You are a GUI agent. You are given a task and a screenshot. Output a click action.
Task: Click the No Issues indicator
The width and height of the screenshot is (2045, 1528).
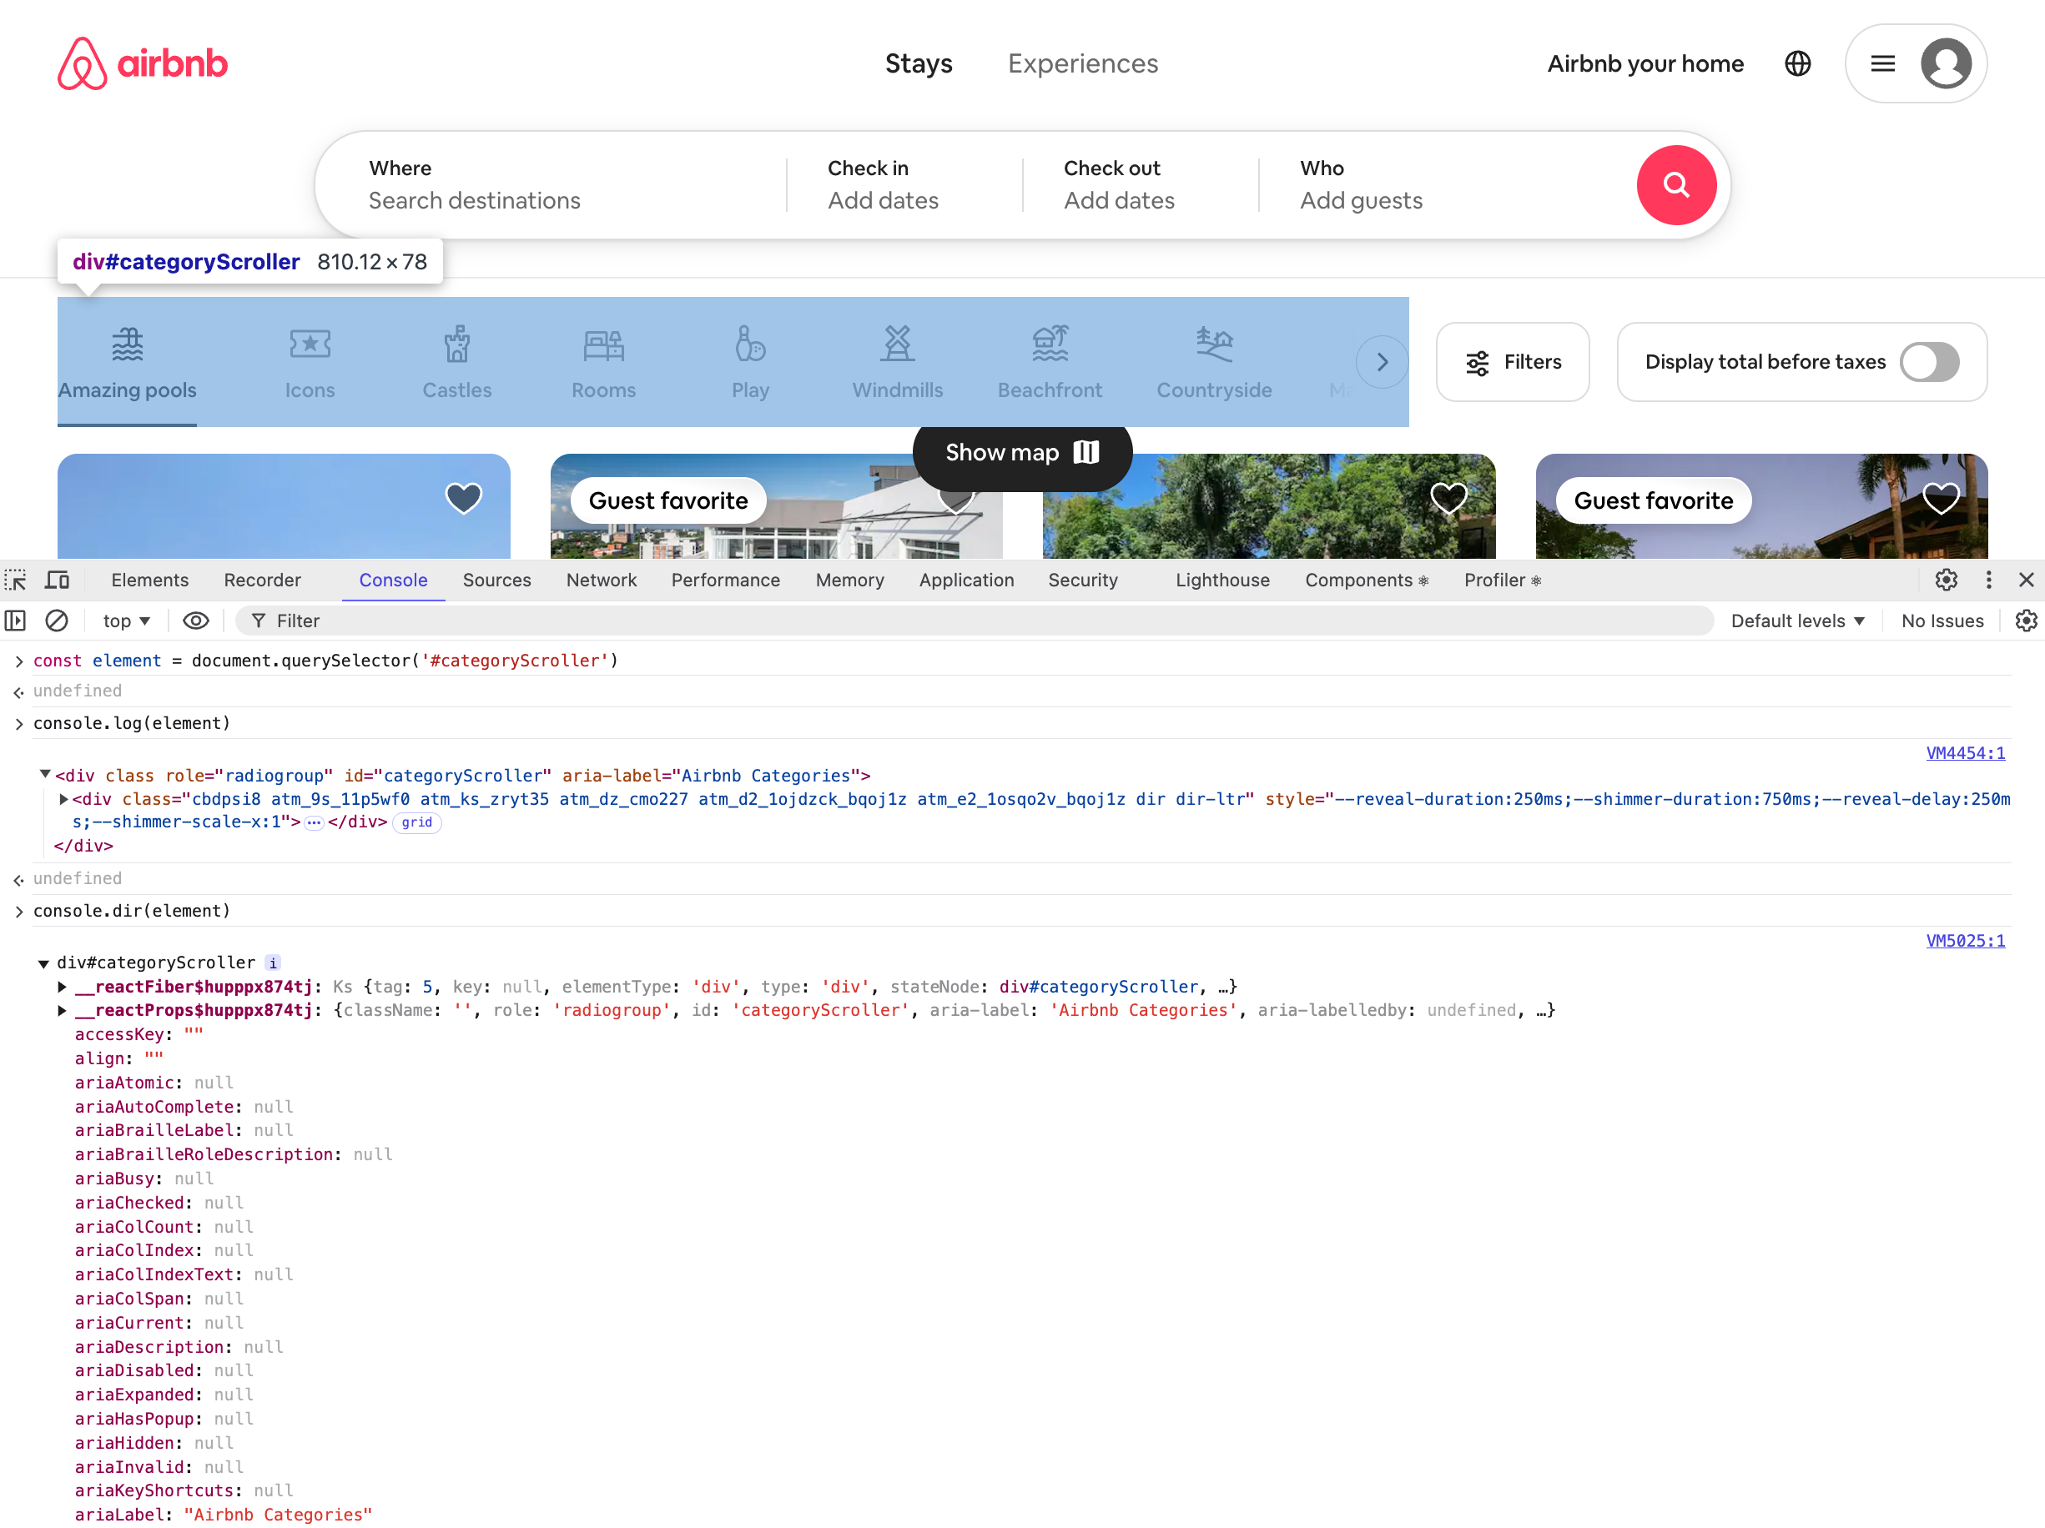[x=1942, y=621]
